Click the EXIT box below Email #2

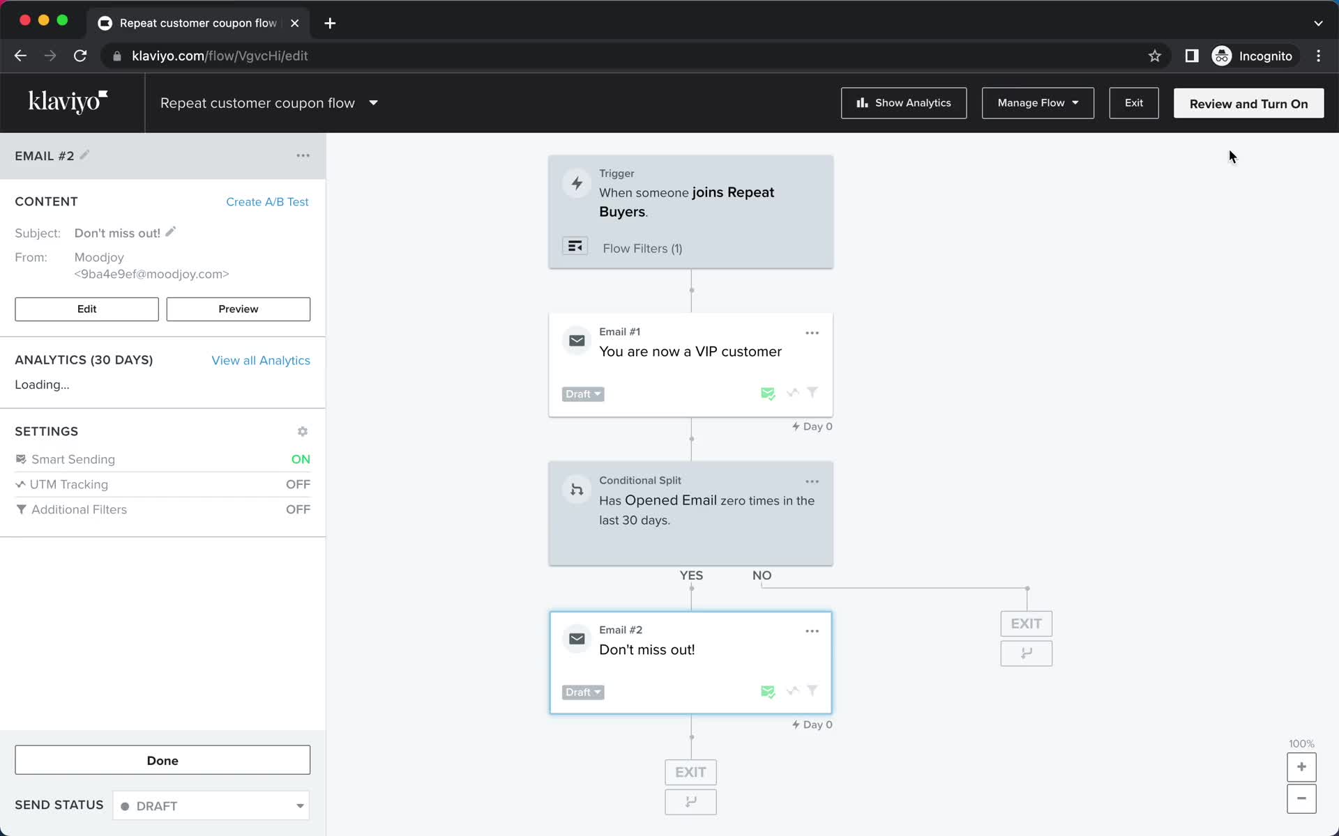(690, 772)
